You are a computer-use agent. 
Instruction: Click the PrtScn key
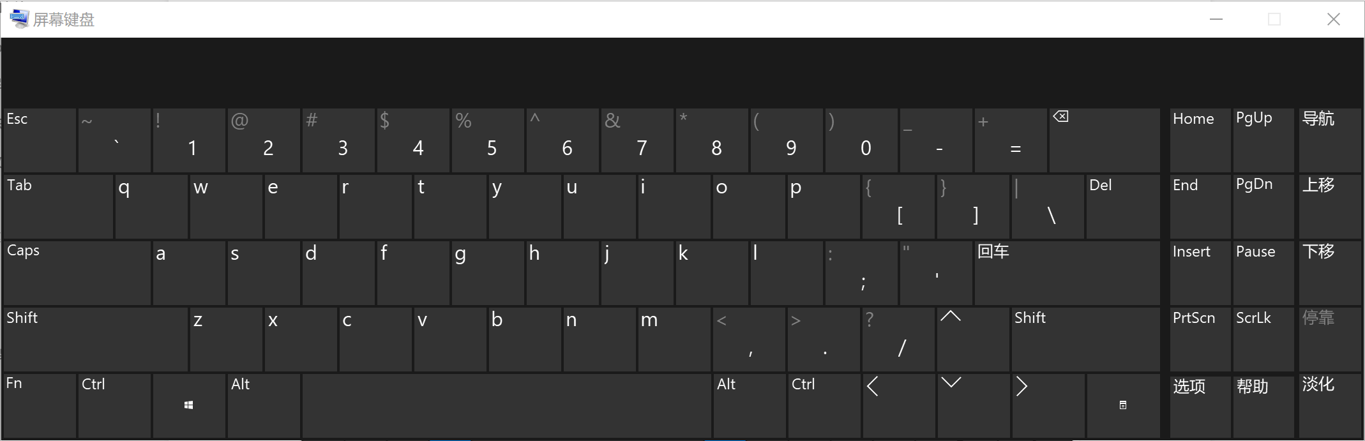point(1200,339)
